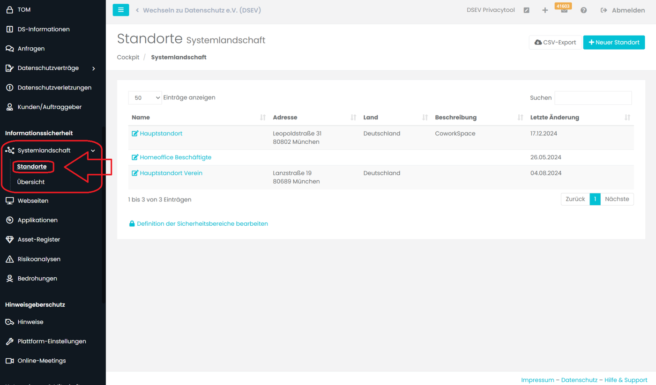Click the Neuer Standort button
This screenshot has height=385, width=656.
click(614, 42)
